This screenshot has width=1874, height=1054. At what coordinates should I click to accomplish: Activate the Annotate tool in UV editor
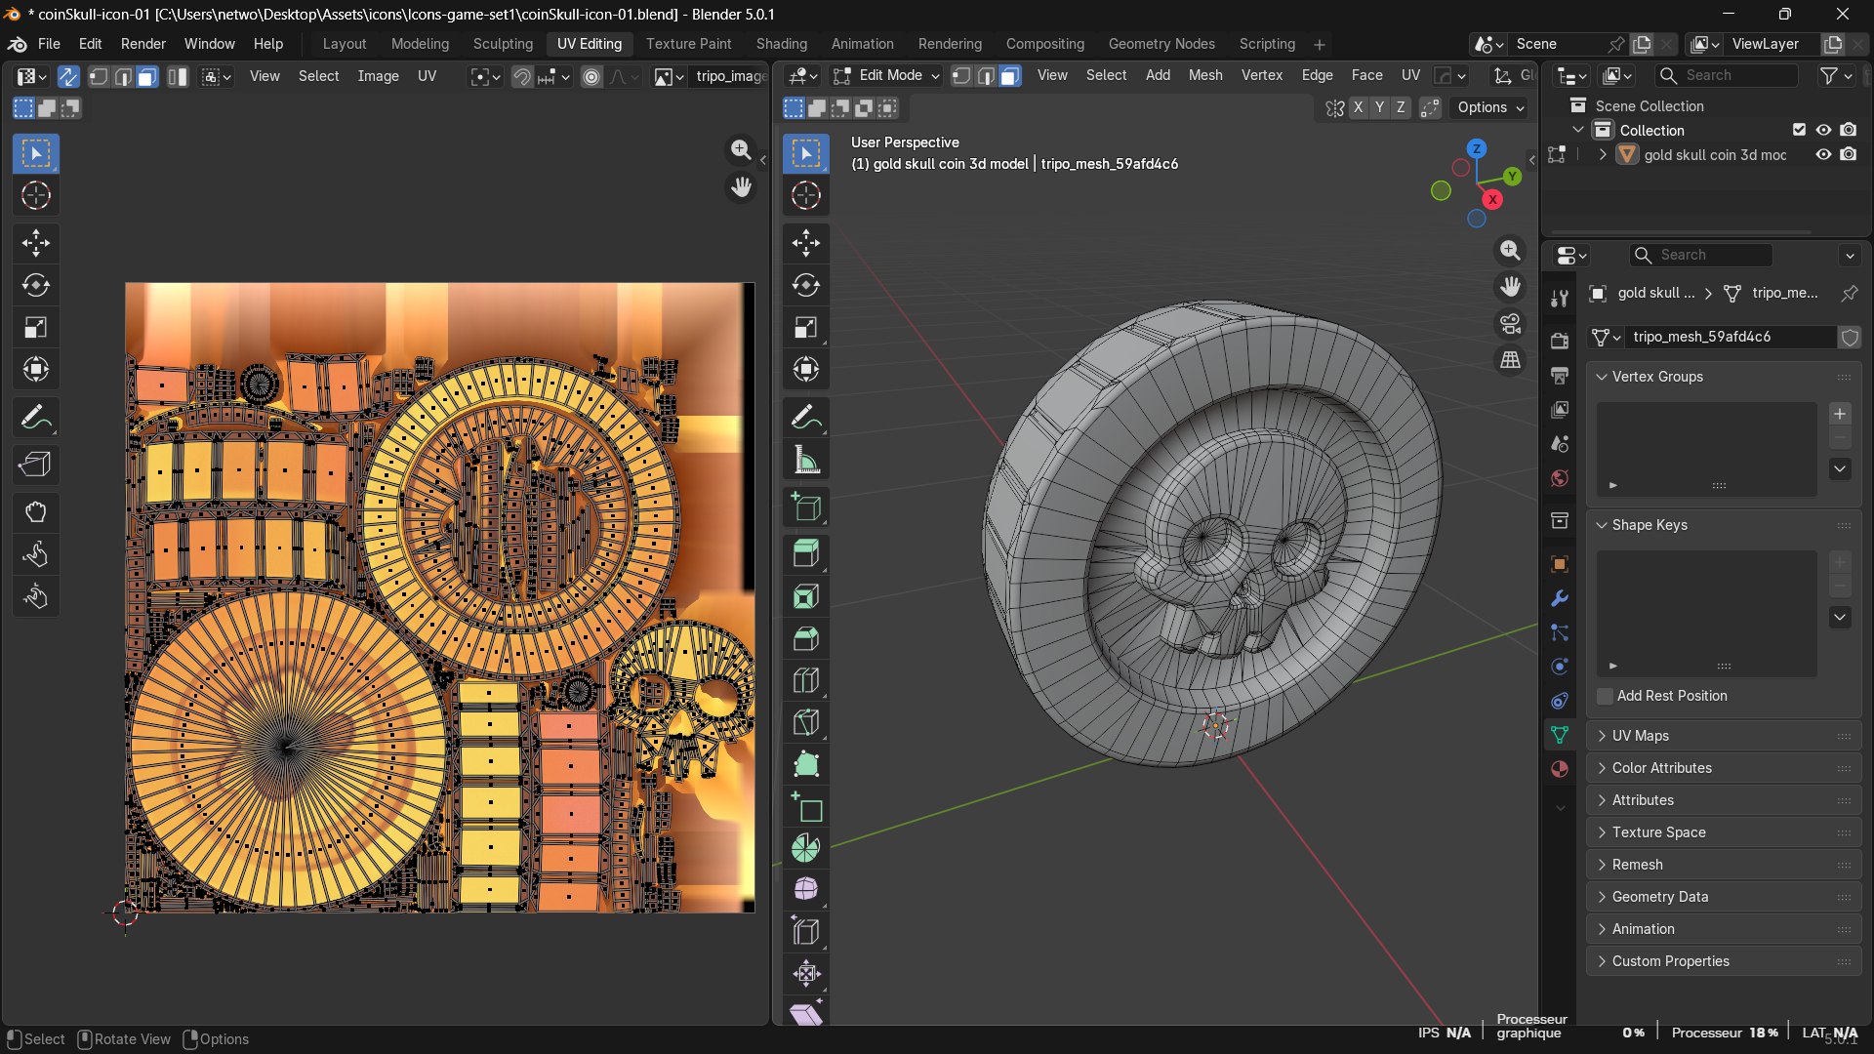tap(36, 418)
